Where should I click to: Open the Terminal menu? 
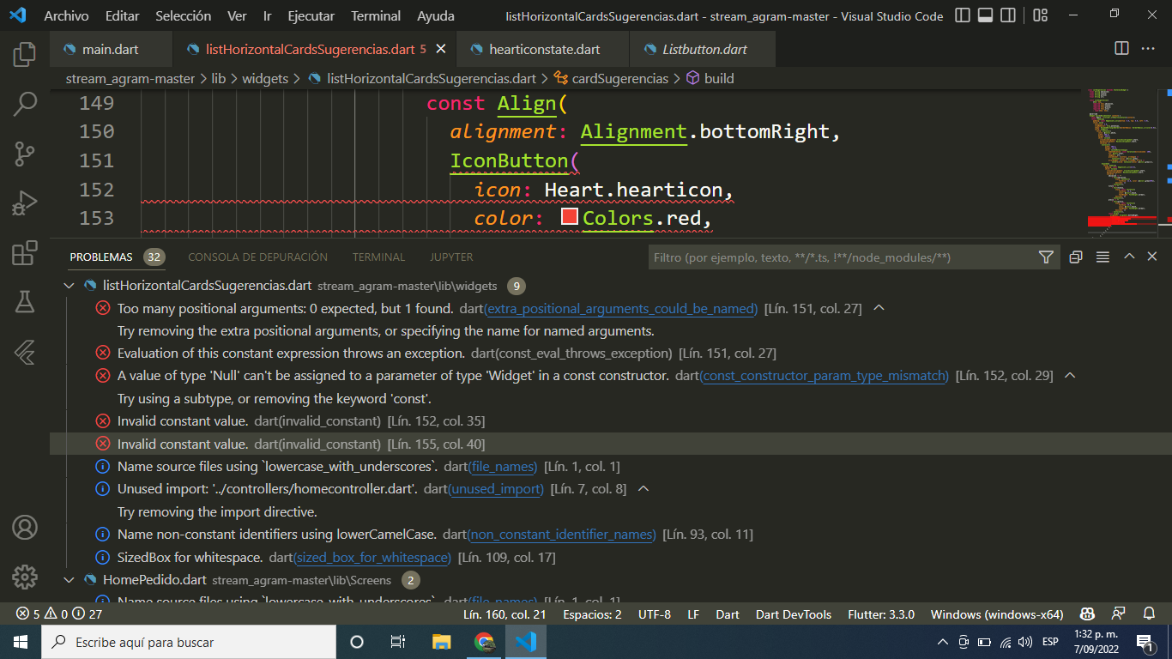click(x=376, y=15)
